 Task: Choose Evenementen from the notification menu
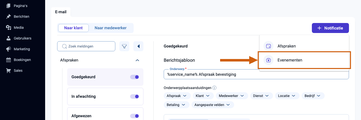click(304, 60)
